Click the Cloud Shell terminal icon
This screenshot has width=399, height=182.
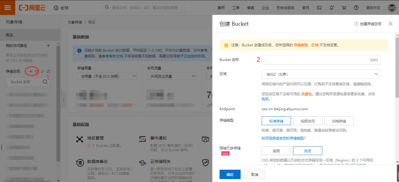319,8
